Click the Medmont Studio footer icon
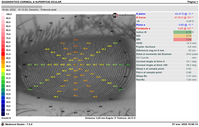 point(3,124)
